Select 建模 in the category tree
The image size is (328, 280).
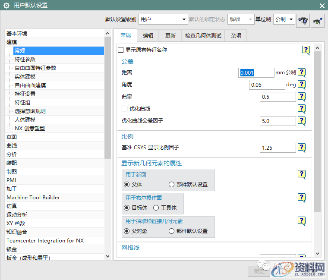tap(54, 42)
